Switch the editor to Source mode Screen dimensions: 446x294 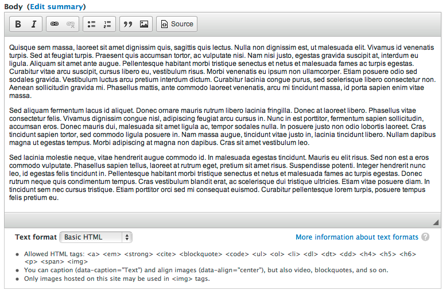click(176, 24)
